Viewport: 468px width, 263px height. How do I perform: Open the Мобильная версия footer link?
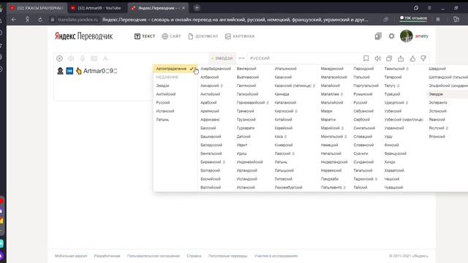(71, 256)
